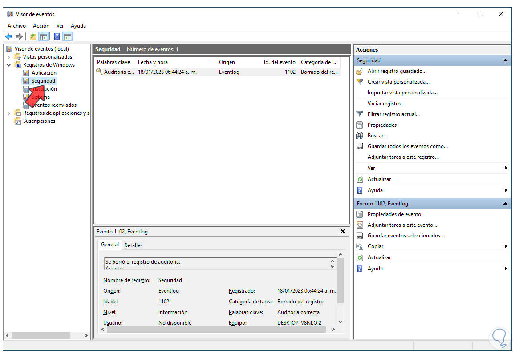This screenshot has height=358, width=515.
Task: Click the tree pane horizontal scrollbar thumb
Action: tap(41, 336)
